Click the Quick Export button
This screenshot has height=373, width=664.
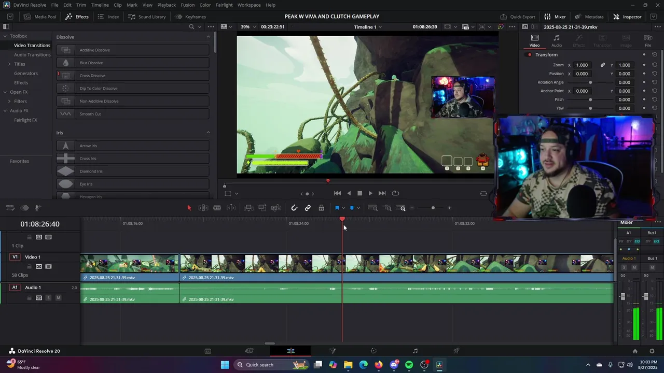coord(518,17)
